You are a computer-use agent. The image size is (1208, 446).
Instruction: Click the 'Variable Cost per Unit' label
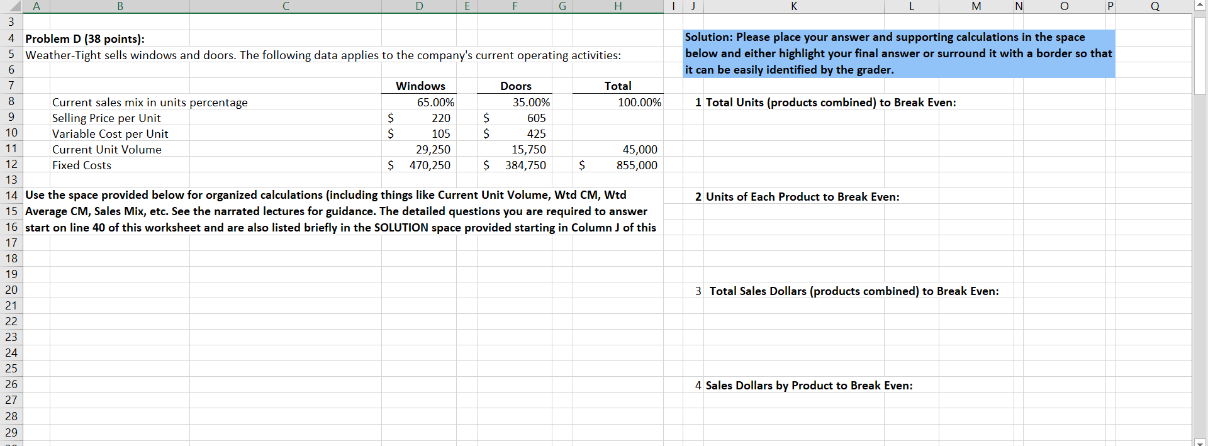110,133
